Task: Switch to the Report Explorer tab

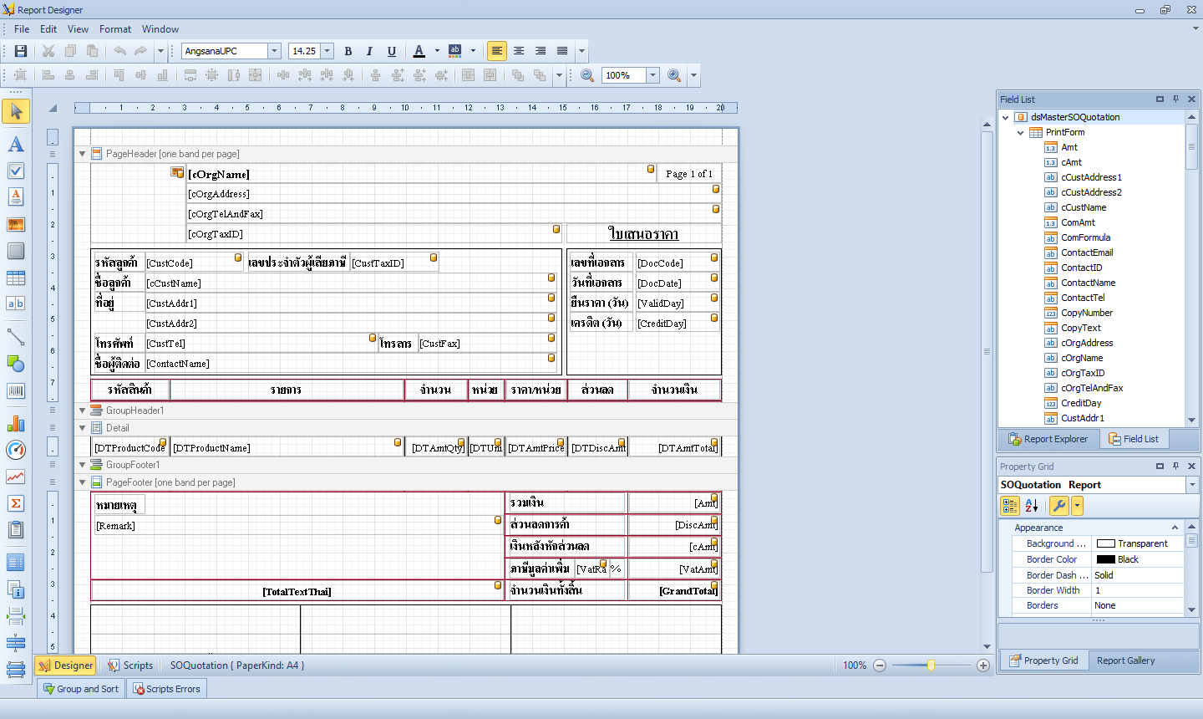Action: pos(1048,439)
